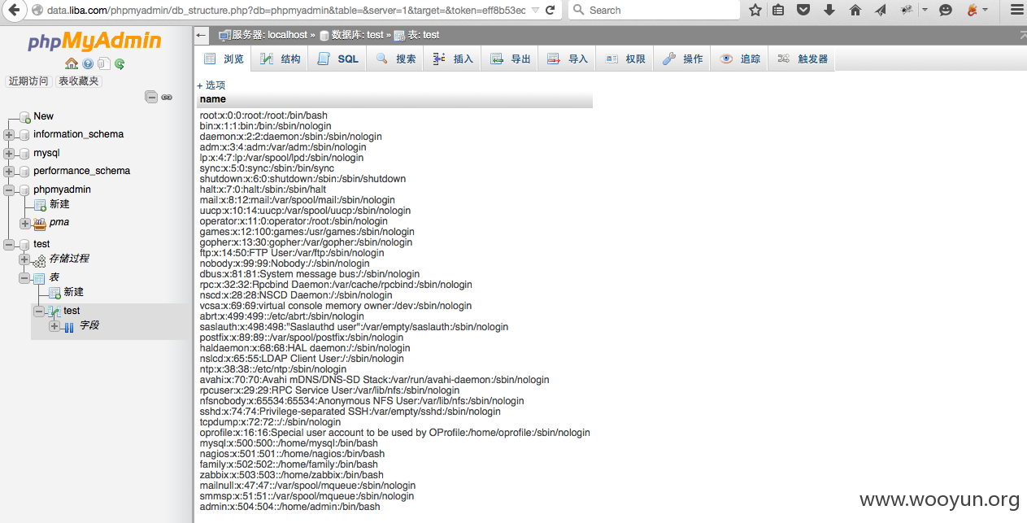Image resolution: width=1027 pixels, height=523 pixels.
Task: Open the MySQL documentation page icon
Action: pos(103,63)
